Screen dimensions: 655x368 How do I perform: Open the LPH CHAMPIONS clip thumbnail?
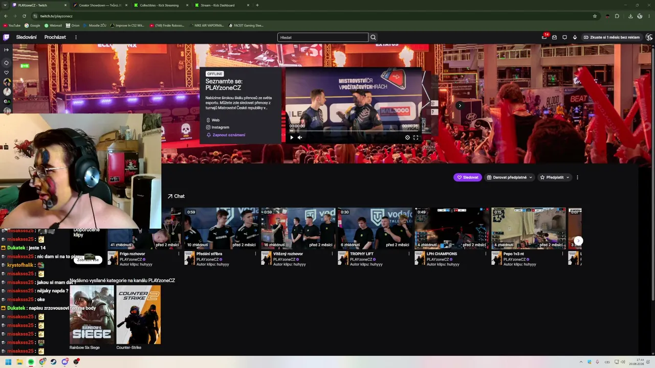click(x=452, y=228)
